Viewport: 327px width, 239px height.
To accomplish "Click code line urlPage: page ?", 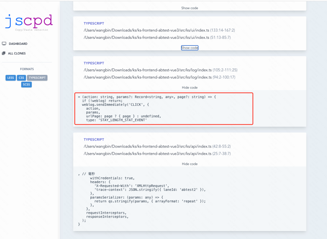I will click(x=124, y=116).
